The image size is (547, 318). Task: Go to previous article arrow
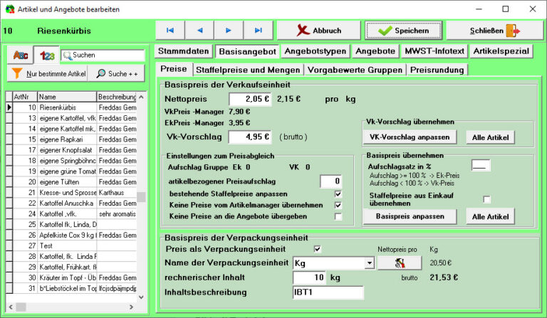click(x=199, y=31)
